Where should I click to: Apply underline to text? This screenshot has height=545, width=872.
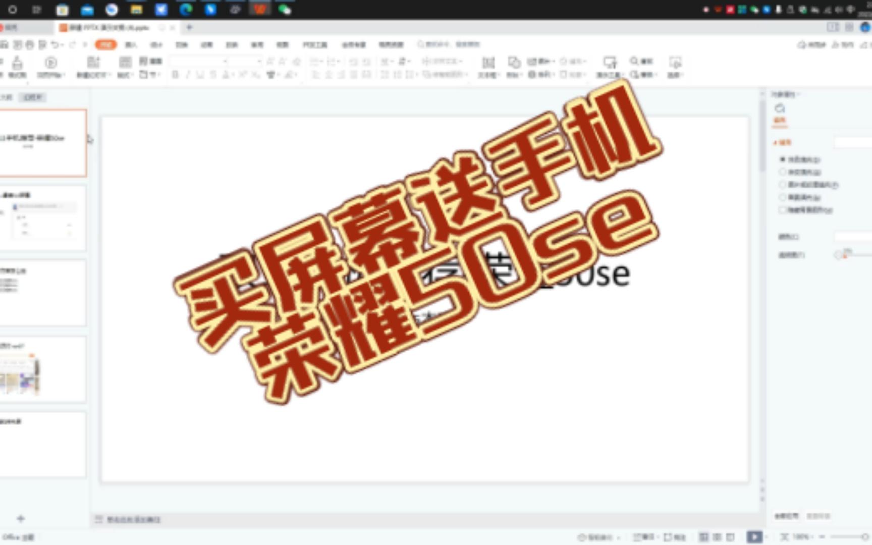(x=200, y=75)
